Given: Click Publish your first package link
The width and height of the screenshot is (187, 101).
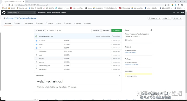Looking at the screenshot, I should tap(131, 64).
